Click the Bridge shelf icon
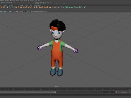Image resolution: width=131 pixels, height=98 pixels. click(x=37, y=7)
